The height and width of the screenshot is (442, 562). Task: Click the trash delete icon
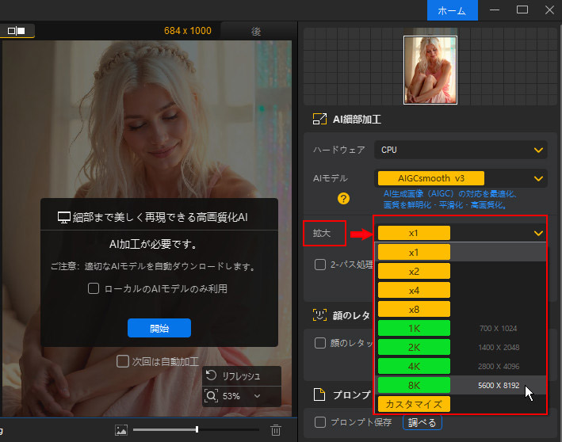[276, 430]
